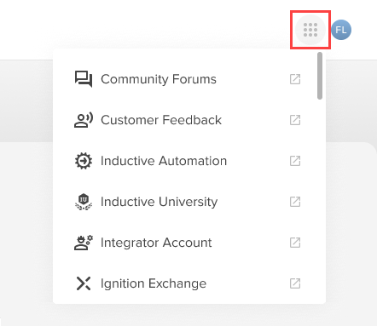
Task: Click the Inductive Automation gear icon
Action: tap(84, 161)
